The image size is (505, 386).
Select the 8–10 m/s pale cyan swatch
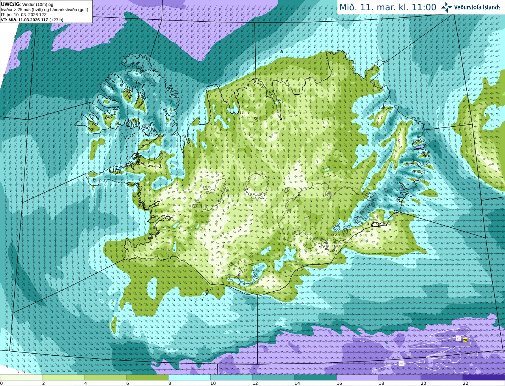(x=189, y=377)
